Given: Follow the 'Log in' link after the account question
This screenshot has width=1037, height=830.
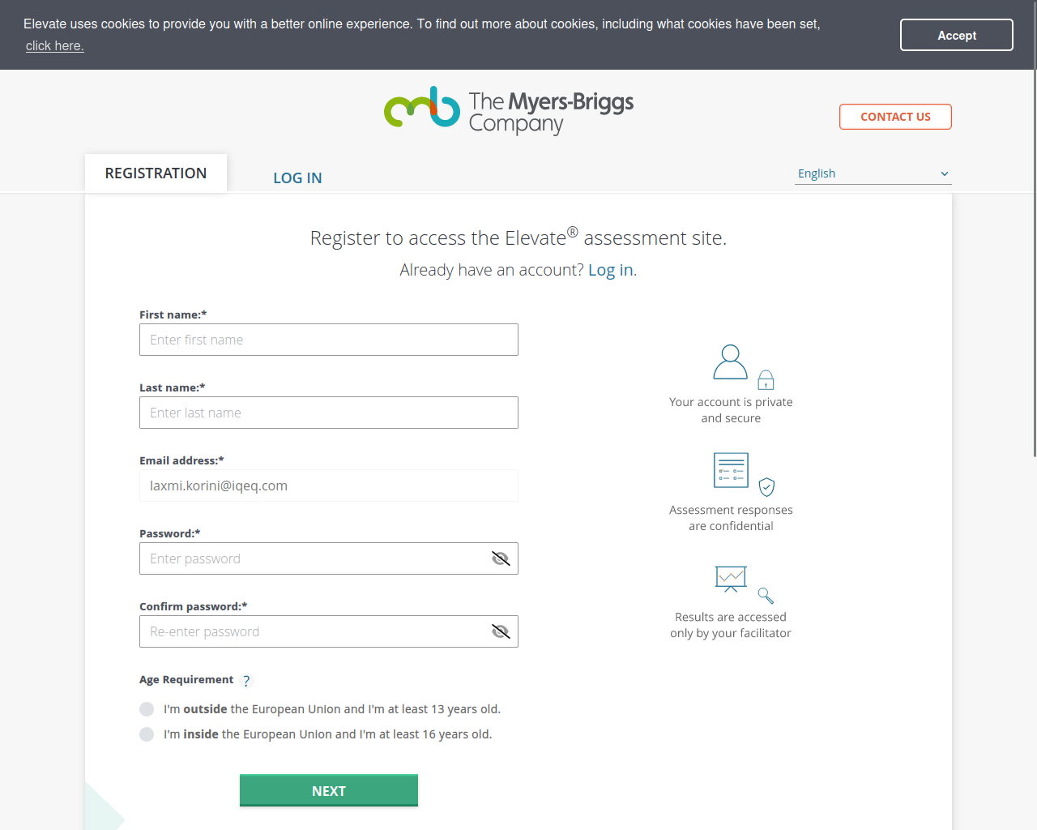Looking at the screenshot, I should coord(611,270).
